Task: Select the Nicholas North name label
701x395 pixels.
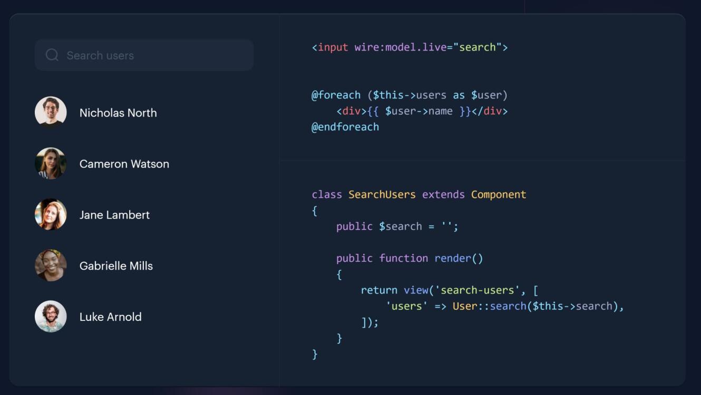Action: click(118, 113)
